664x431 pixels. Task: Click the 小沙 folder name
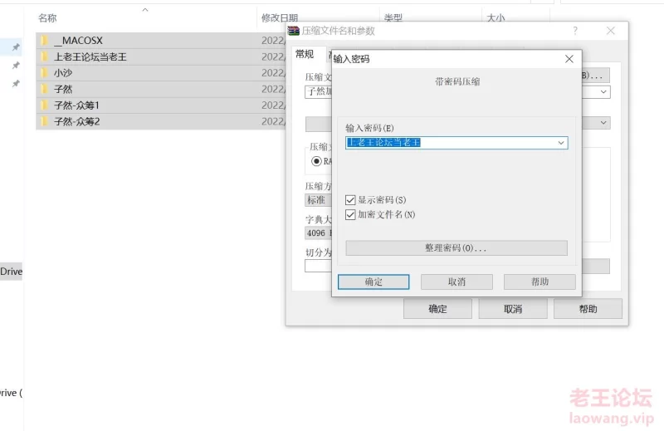pyautogui.click(x=63, y=73)
